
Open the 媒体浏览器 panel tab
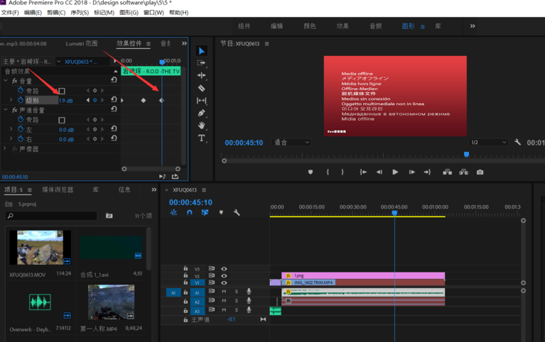point(58,190)
